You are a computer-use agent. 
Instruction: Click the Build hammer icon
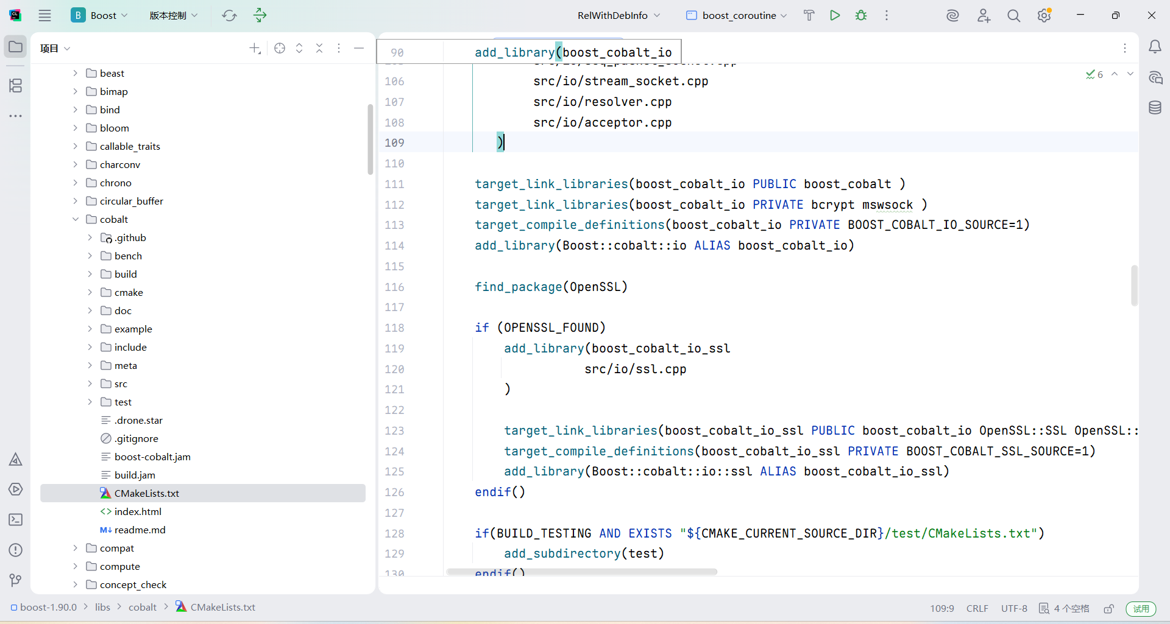[x=809, y=15]
